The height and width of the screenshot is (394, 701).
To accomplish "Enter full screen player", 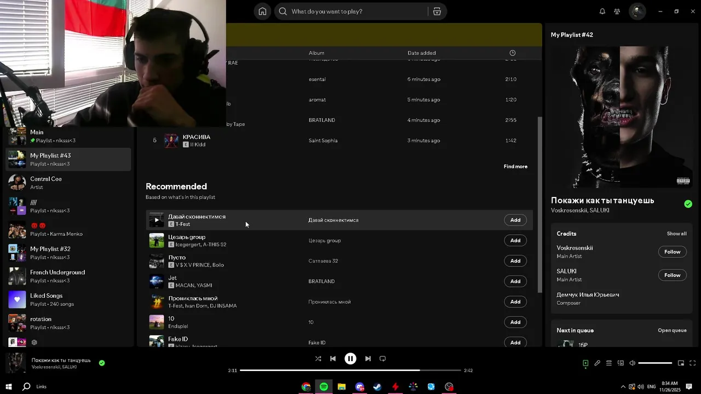I will click(x=692, y=363).
